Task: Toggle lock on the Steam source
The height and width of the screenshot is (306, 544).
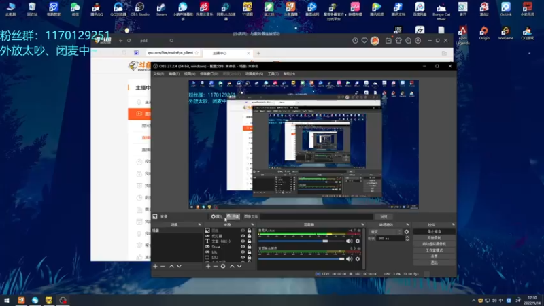Action: coord(249,247)
